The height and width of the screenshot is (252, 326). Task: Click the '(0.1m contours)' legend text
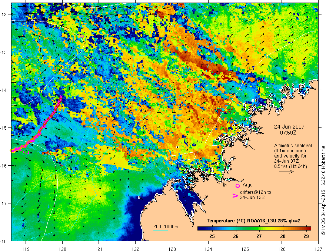291,151
